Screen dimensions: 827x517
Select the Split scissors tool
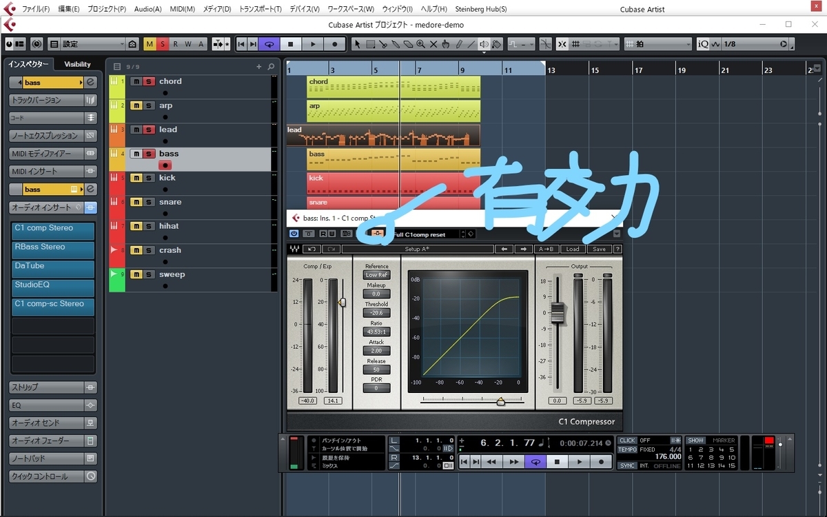coord(382,44)
